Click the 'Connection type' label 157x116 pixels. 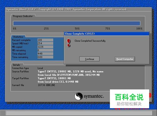(x=20, y=68)
